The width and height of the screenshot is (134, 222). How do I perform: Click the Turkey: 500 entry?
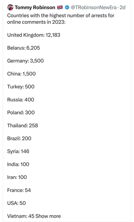(x=21, y=87)
